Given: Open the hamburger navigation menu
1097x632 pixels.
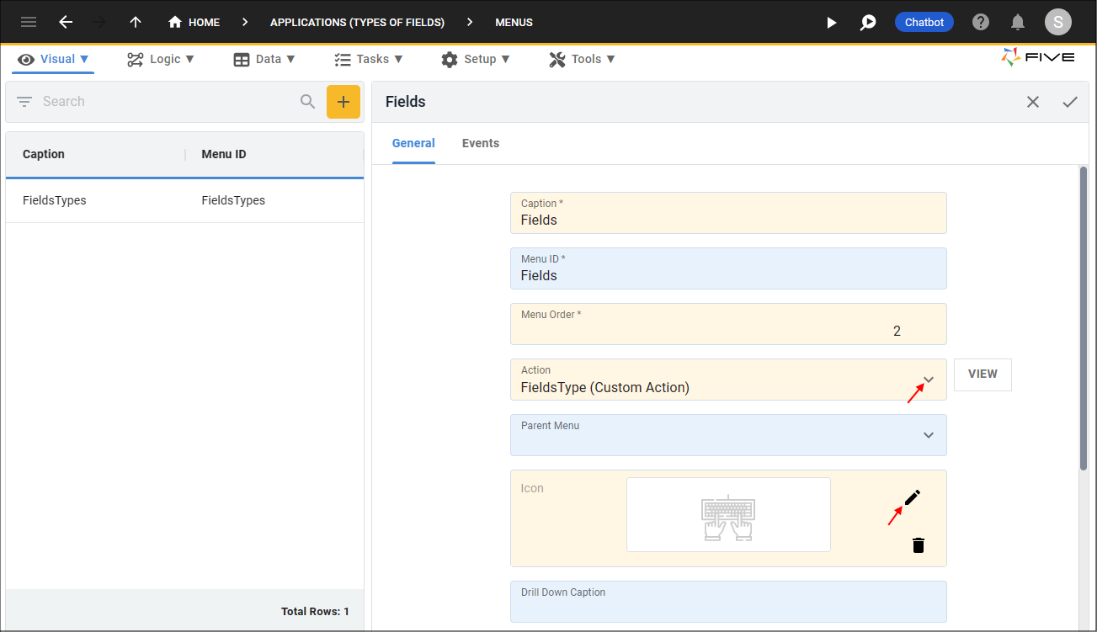Looking at the screenshot, I should click(x=29, y=23).
